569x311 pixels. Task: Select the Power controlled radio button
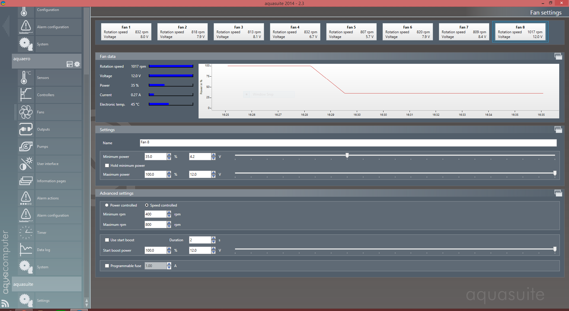(x=107, y=205)
